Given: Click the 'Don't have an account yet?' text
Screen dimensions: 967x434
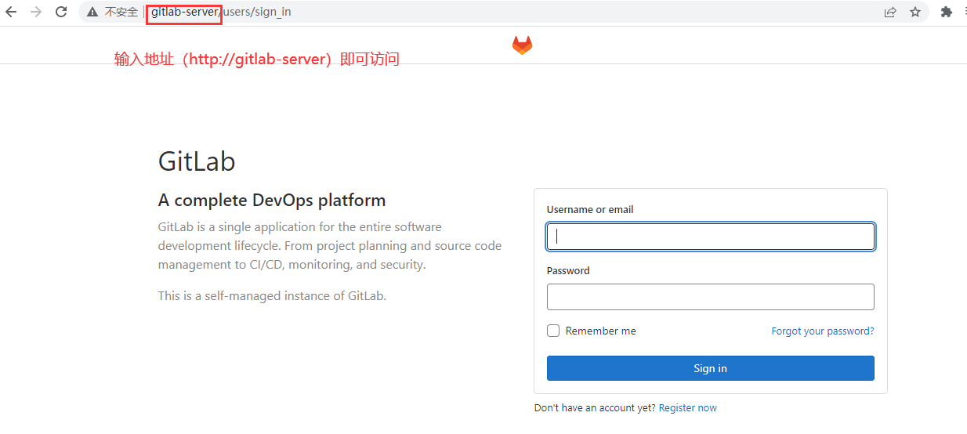Looking at the screenshot, I should 595,408.
